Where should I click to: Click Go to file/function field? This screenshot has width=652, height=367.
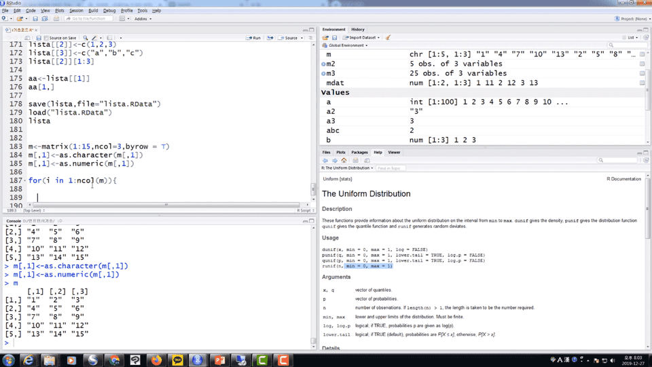[x=88, y=19]
